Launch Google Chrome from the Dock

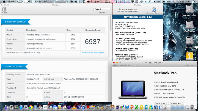pos(31,107)
